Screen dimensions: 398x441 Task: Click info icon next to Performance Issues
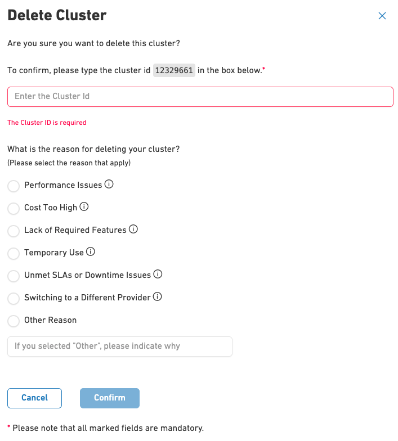click(110, 184)
